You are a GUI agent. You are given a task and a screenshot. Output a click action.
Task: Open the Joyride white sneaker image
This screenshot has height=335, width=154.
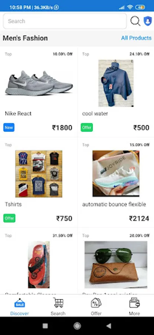coord(116,173)
